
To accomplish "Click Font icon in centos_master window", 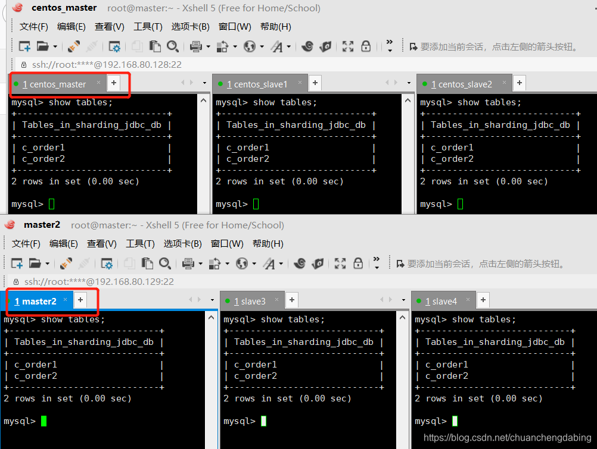I will tap(277, 46).
